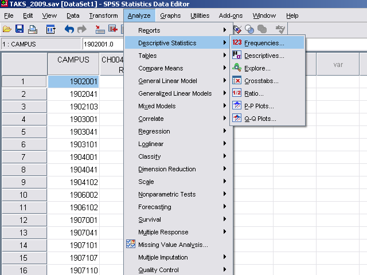The width and height of the screenshot is (367, 275).
Task: Click the Open data document icon
Action: (x=7, y=29)
